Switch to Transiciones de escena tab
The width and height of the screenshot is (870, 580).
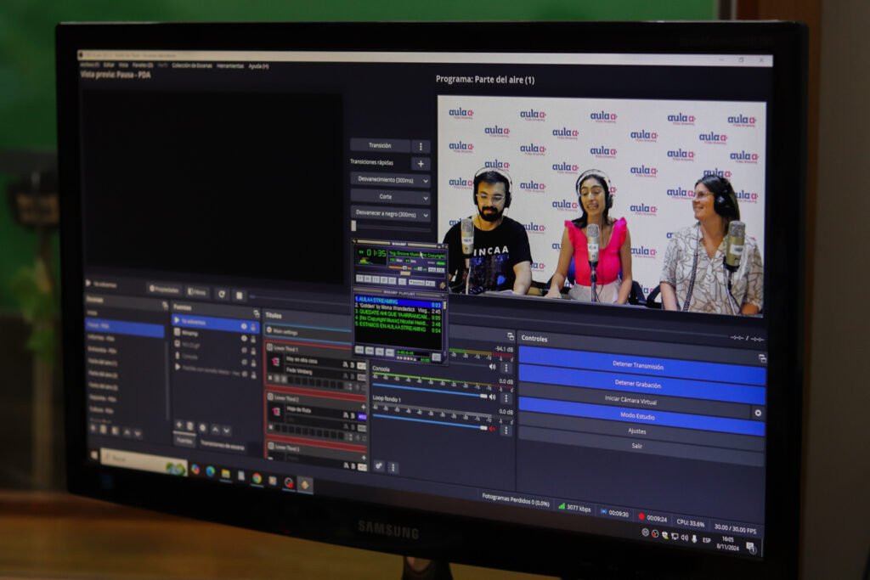coord(222,445)
